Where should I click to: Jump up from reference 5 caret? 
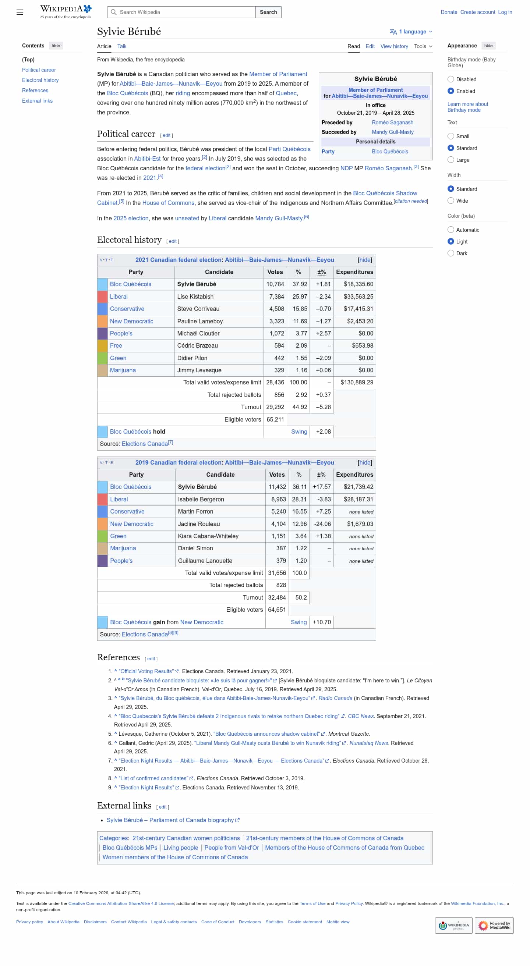(116, 734)
